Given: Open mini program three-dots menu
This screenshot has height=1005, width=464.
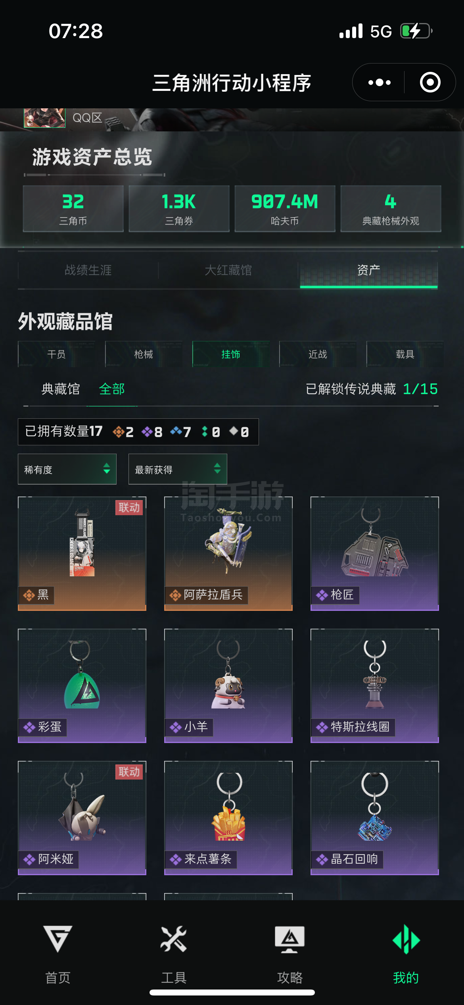Looking at the screenshot, I should coord(379,82).
